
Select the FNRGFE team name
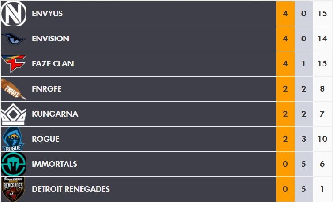tap(46, 89)
